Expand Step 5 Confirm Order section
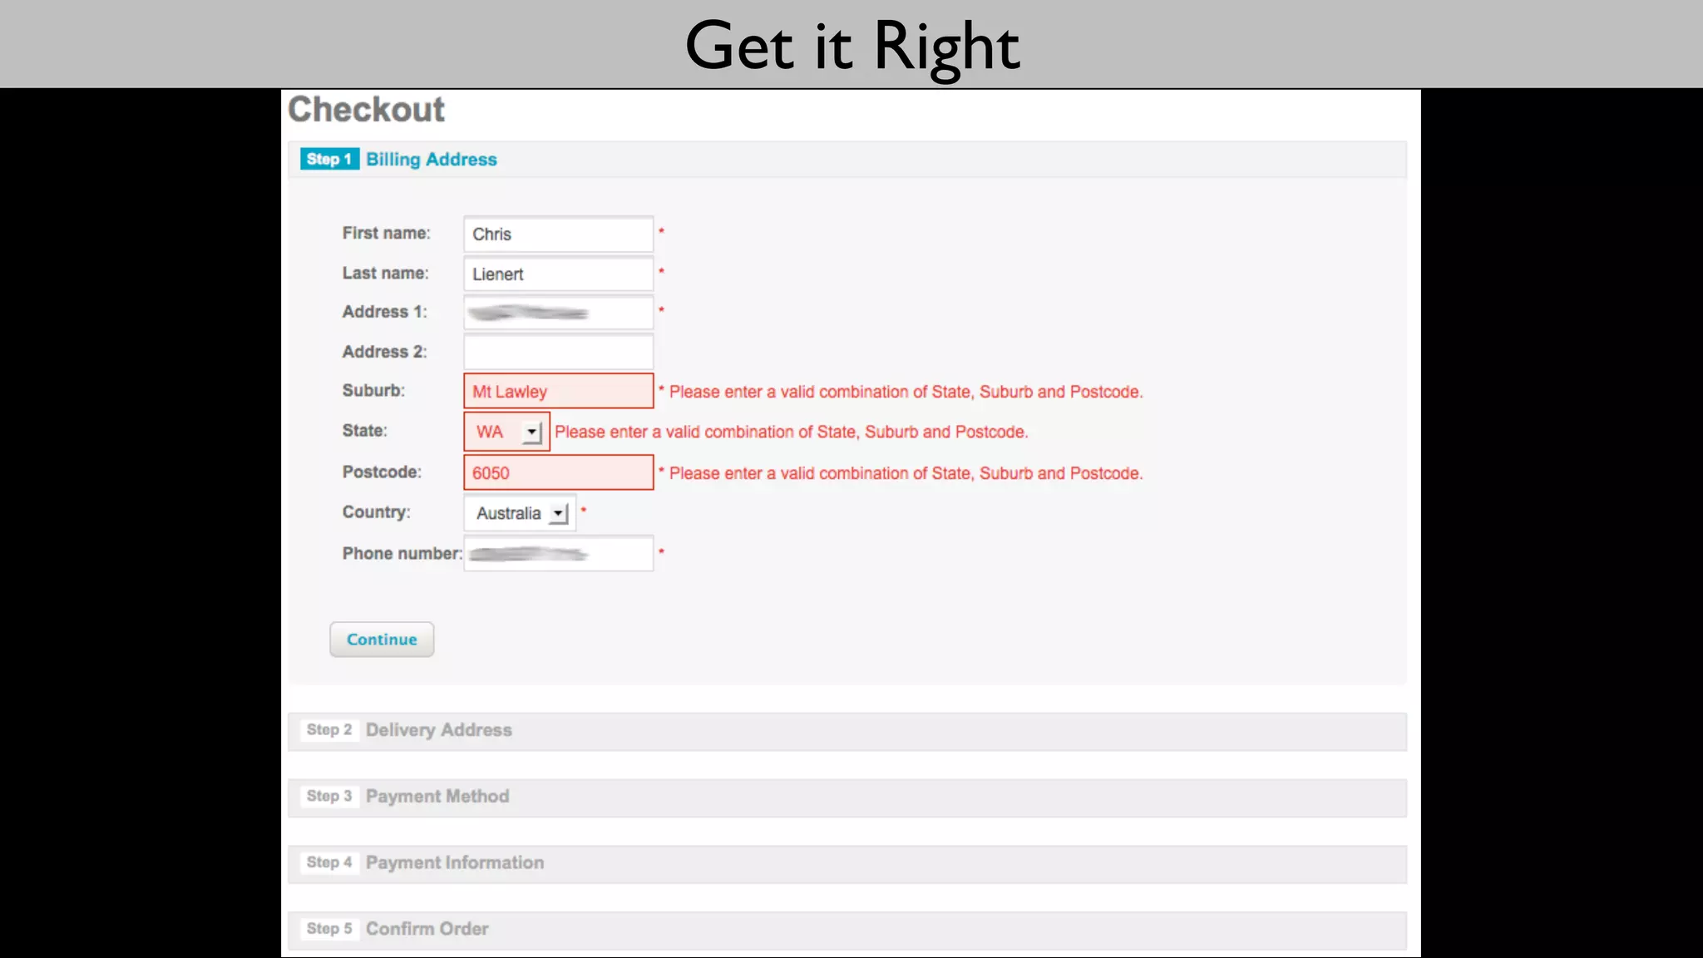 (427, 929)
